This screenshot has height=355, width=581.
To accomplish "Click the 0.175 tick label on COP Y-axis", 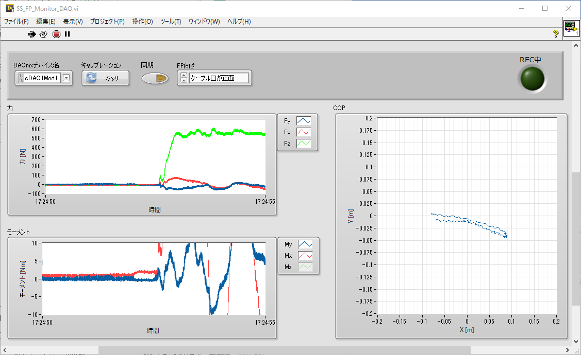I will [x=366, y=131].
